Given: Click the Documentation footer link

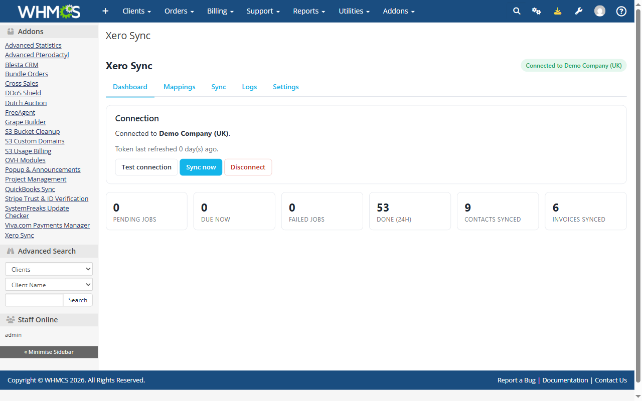Looking at the screenshot, I should coord(565,380).
